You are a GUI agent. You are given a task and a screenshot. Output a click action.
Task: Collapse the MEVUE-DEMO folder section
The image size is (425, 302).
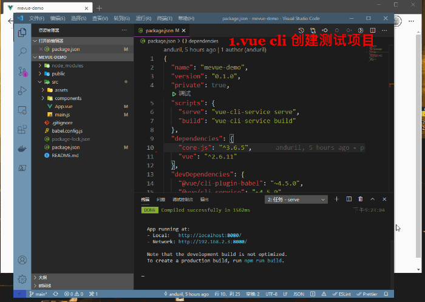[x=83, y=58]
